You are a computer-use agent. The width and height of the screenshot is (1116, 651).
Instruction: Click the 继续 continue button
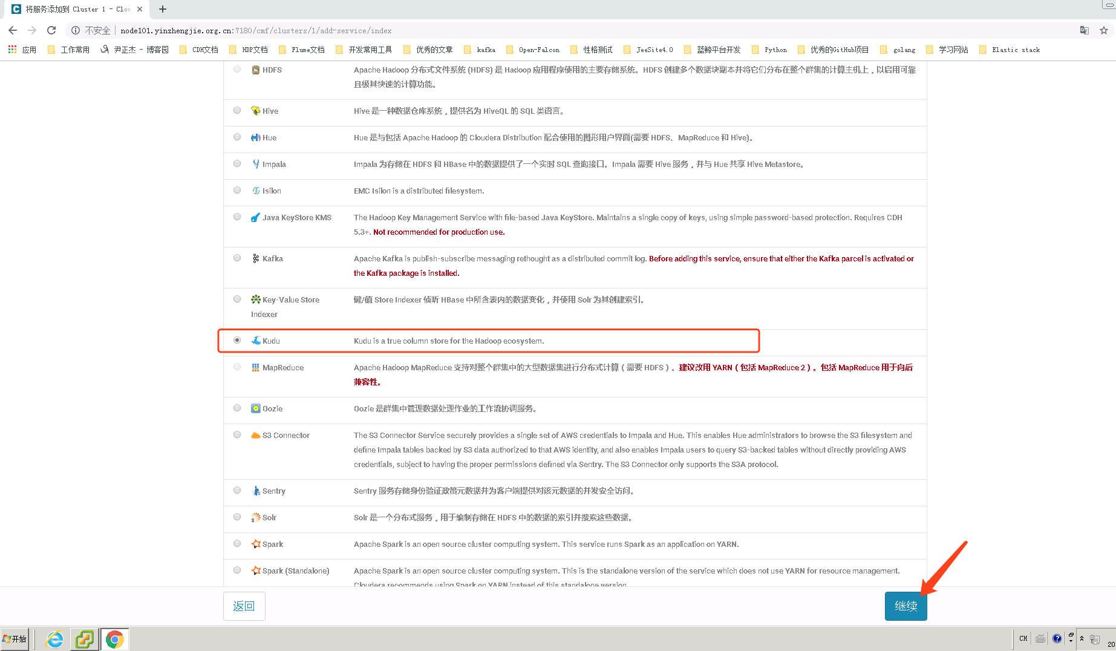coord(906,606)
